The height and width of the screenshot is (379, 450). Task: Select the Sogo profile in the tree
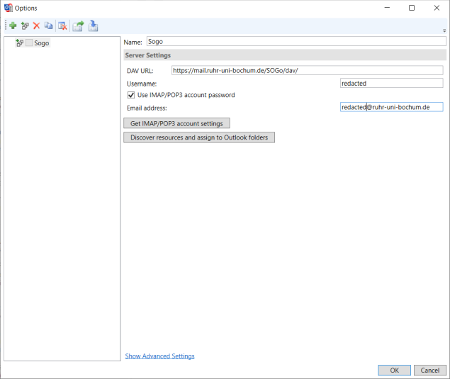click(42, 43)
